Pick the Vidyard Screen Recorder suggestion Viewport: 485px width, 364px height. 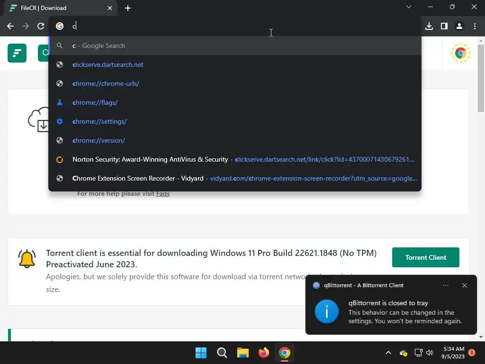click(x=235, y=178)
